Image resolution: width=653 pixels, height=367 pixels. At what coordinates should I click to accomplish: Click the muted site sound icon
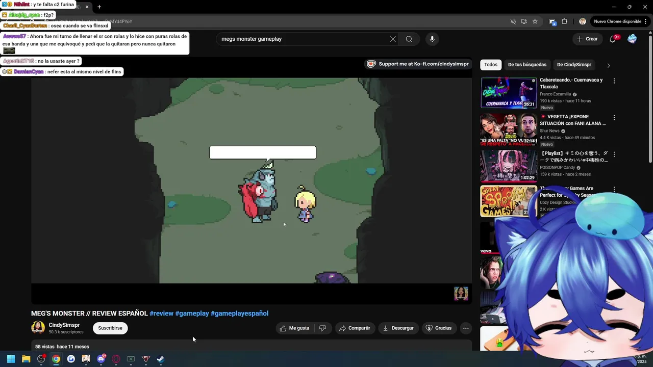point(513,21)
